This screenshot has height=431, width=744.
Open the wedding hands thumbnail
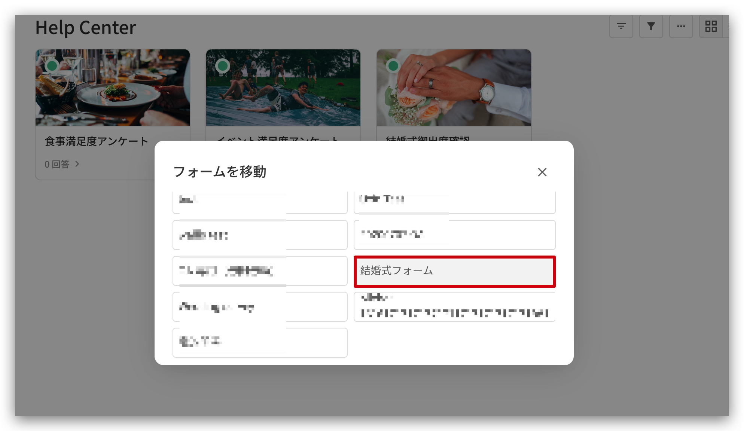(454, 88)
